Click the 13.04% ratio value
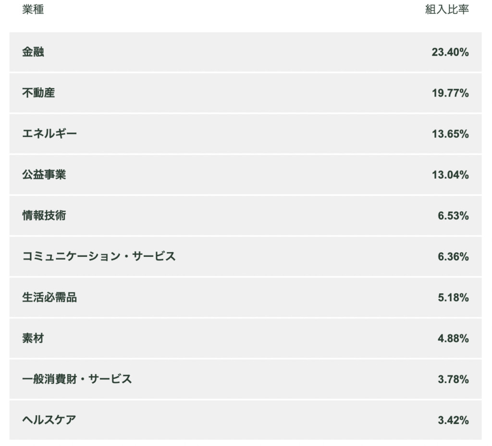The height and width of the screenshot is (446, 492). pos(450,175)
